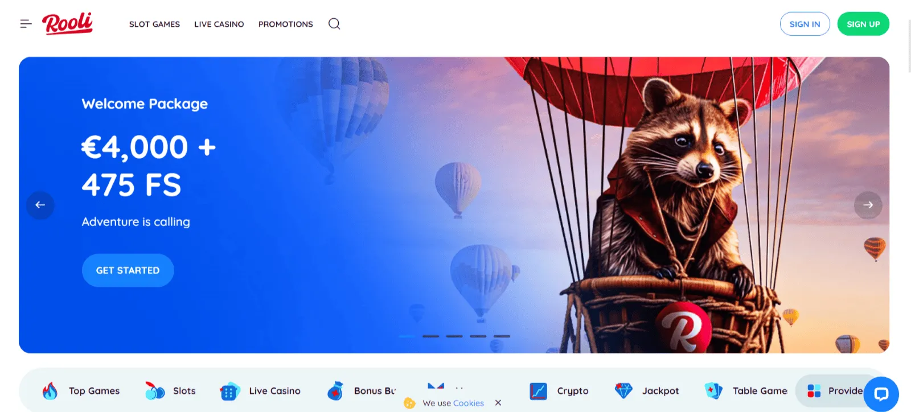Go to previous banner slide arrow
The height and width of the screenshot is (412, 911).
pos(40,205)
